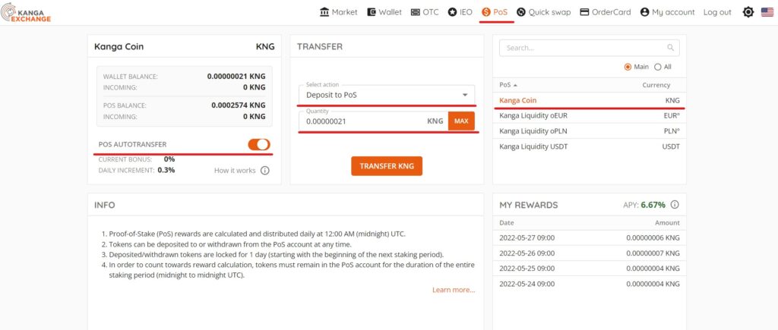This screenshot has width=778, height=330.
Task: Select Kanga Coin in PoS list
Action: click(x=590, y=100)
